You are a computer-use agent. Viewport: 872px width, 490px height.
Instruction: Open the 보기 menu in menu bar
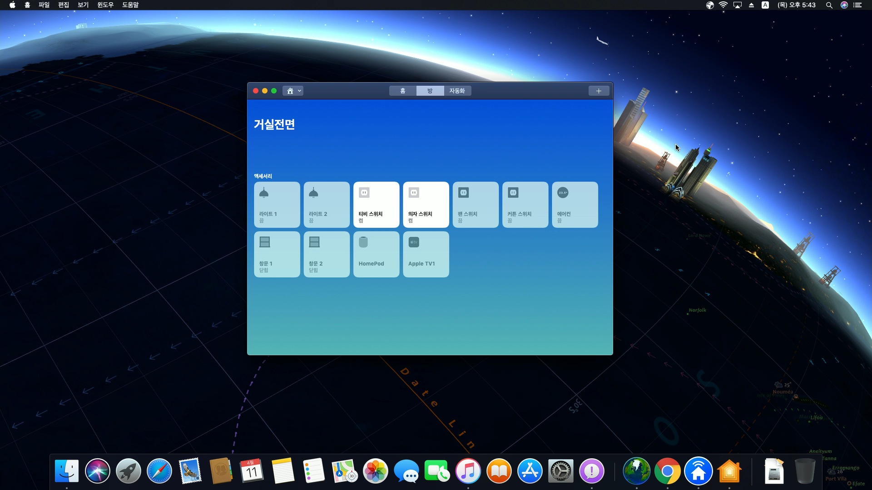click(83, 5)
